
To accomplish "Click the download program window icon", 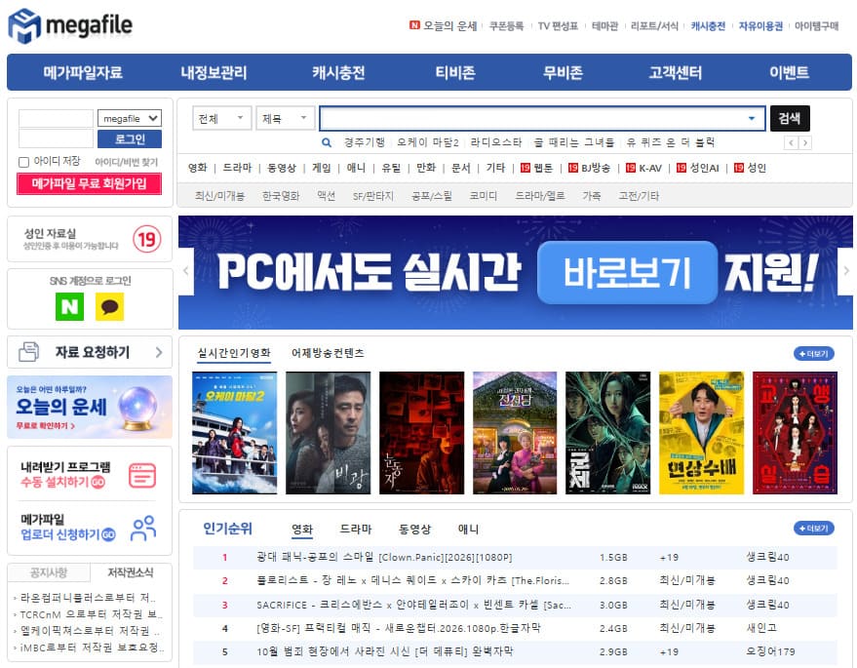I will click(142, 476).
